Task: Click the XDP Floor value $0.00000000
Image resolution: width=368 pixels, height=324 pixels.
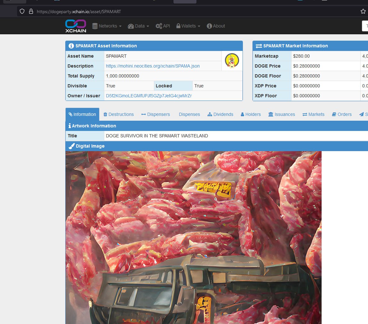Action: (307, 96)
